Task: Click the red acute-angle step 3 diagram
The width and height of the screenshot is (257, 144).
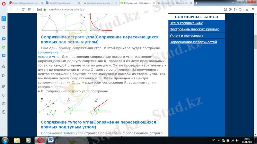Action: pyautogui.click(x=101, y=107)
